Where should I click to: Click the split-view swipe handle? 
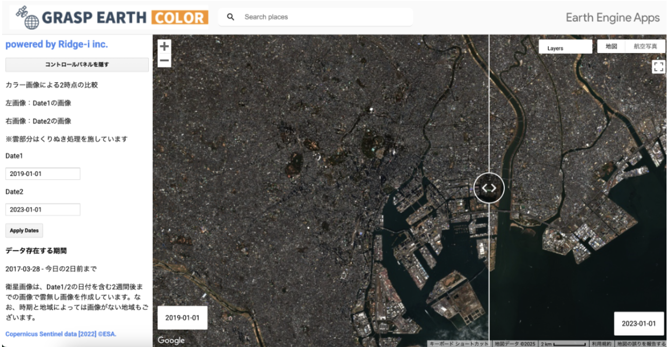(x=489, y=188)
